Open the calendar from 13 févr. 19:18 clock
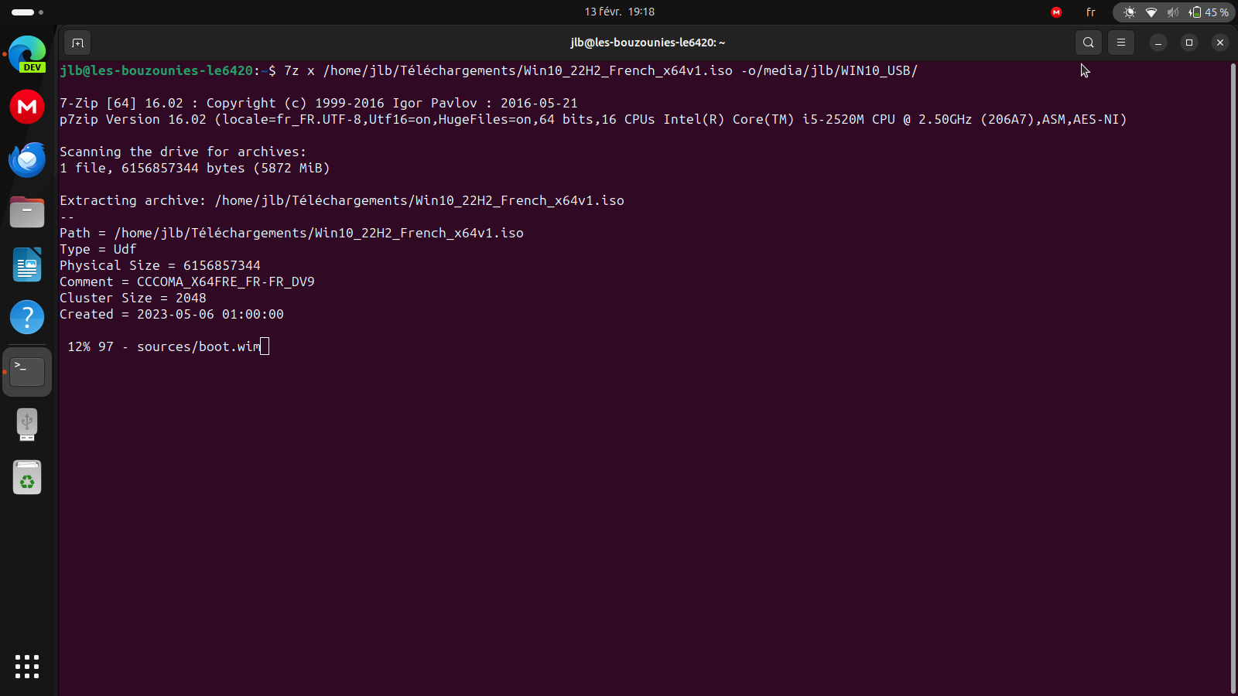1238x696 pixels. coord(620,12)
